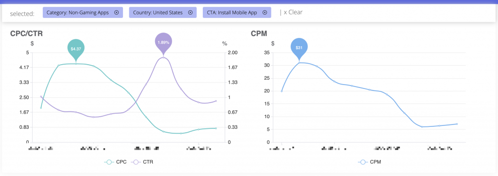The width and height of the screenshot is (498, 176).
Task: Toggle the CPM series in legend
Action: pyautogui.click(x=370, y=162)
